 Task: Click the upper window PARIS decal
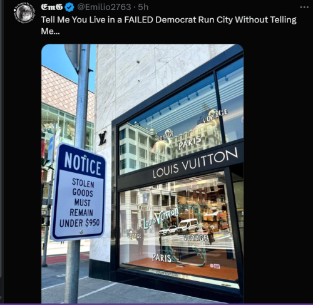pos(190,142)
